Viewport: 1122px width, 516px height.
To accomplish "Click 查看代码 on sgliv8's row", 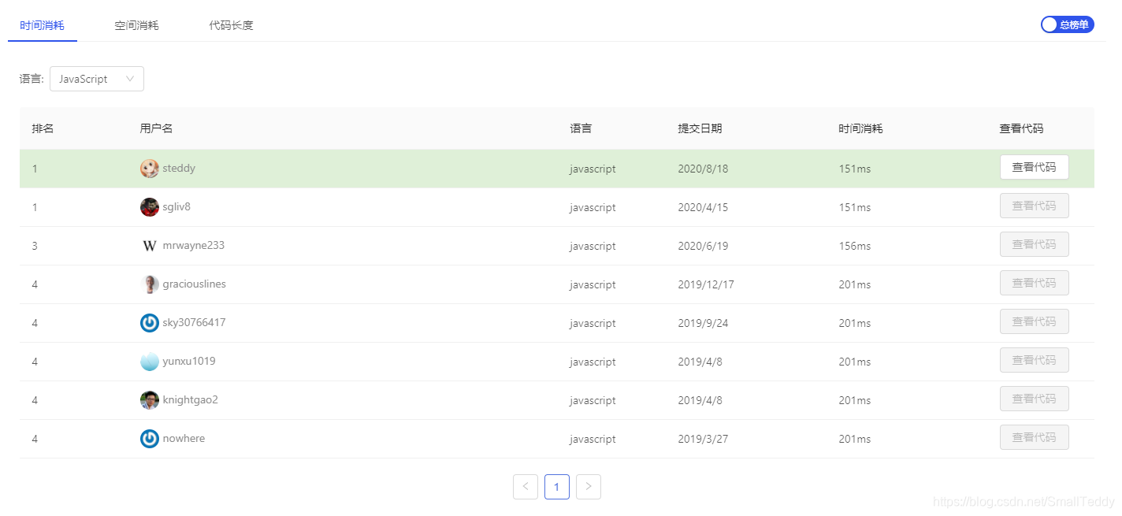I will 1034,206.
